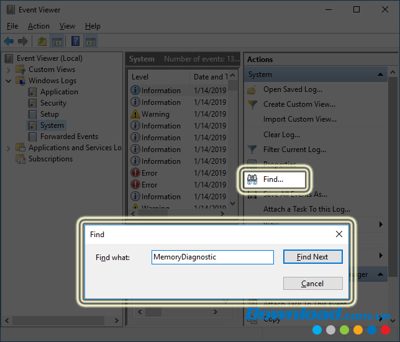Collapse the Windows Logs tree node

9,81
